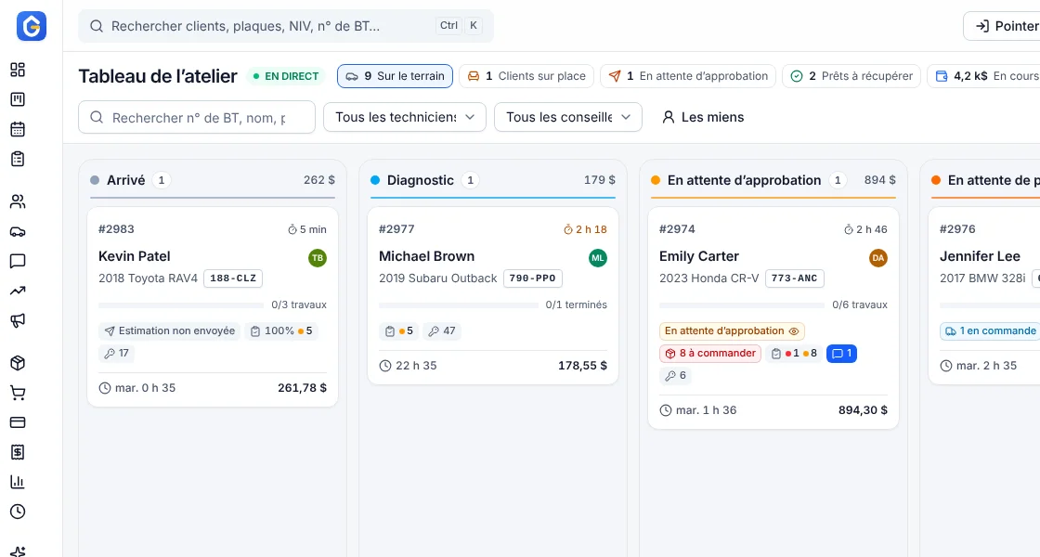
Task: Focus the "Rechercher n° de BT" board search field
Action: 197,117
